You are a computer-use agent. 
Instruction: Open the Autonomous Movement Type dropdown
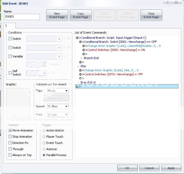point(58,91)
